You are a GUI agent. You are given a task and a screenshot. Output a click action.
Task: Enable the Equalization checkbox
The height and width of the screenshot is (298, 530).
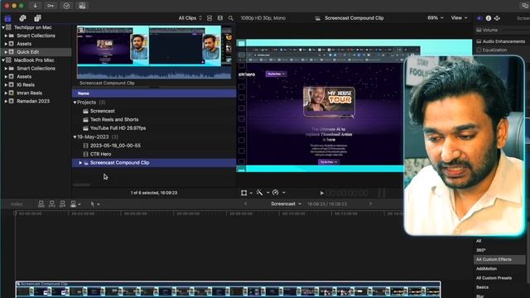tap(479, 50)
